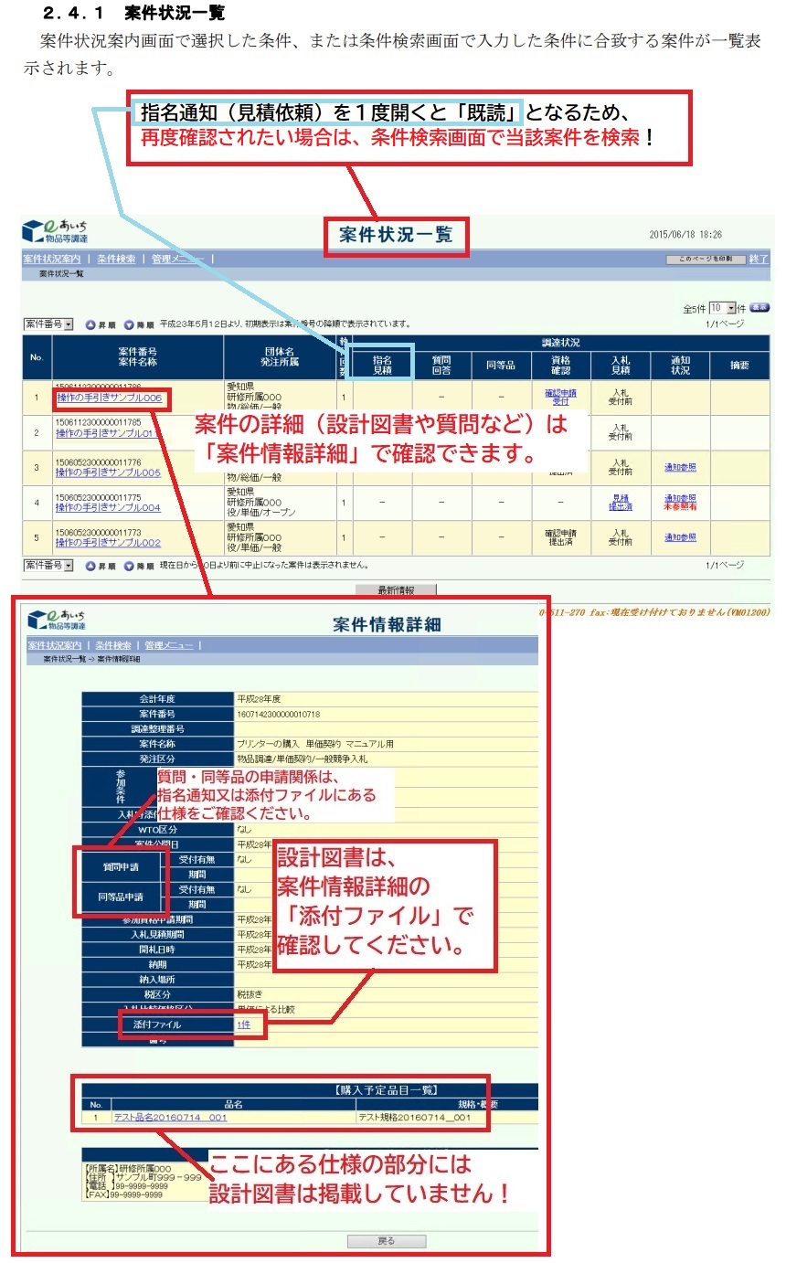Click テスト規格20160714_001 spec cell
This screenshot has height=1263, width=786.
pyautogui.click(x=414, y=1117)
